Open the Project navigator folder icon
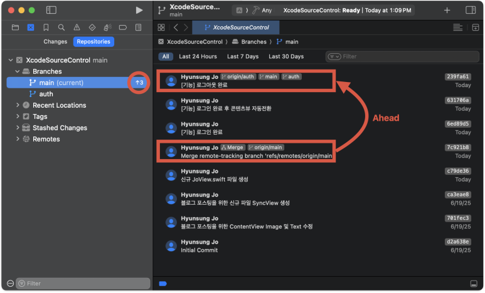 pos(15,28)
